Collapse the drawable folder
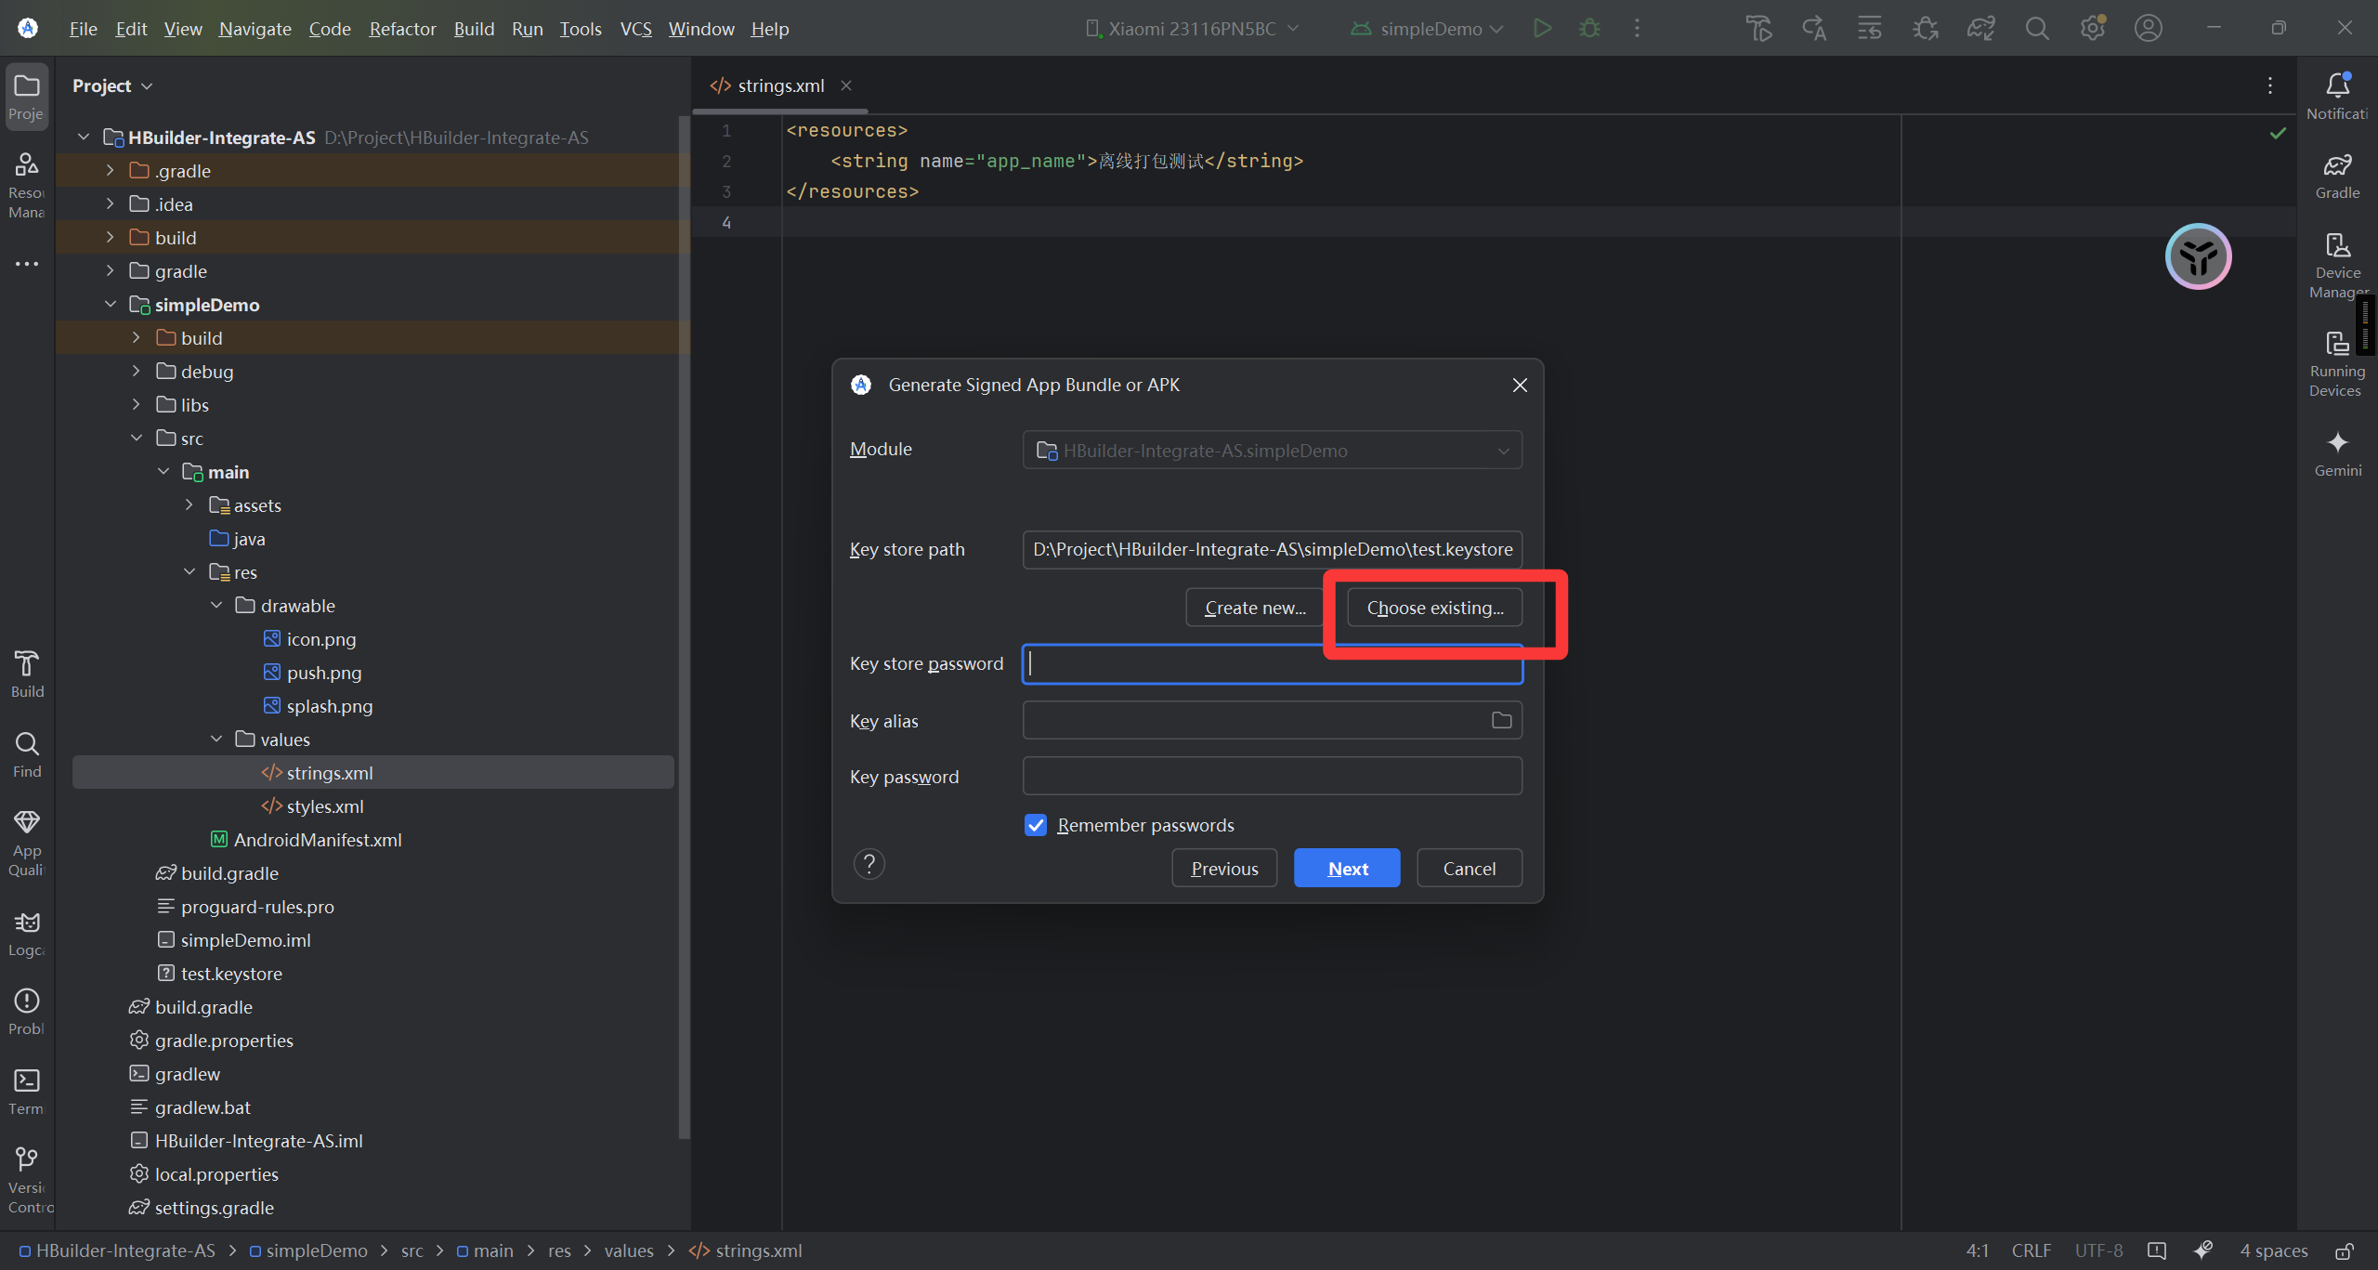The width and height of the screenshot is (2378, 1270). click(x=216, y=606)
